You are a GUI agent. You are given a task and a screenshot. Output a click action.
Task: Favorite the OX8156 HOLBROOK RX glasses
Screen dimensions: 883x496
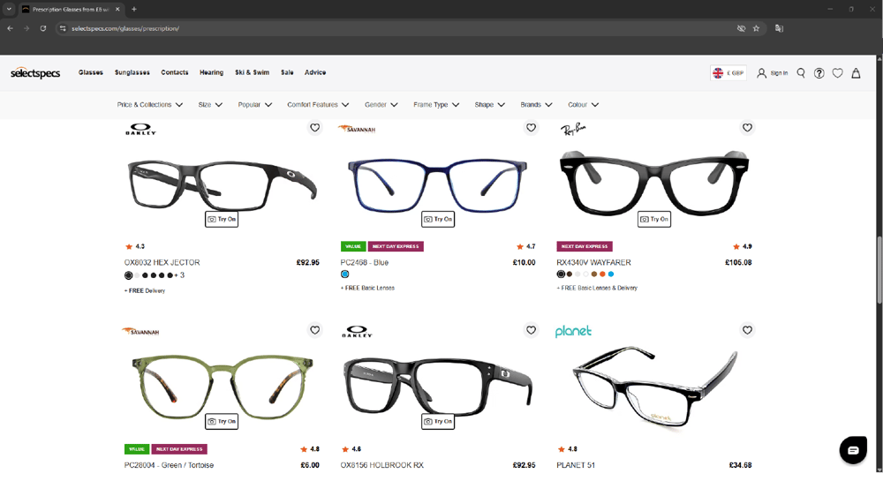[531, 330]
